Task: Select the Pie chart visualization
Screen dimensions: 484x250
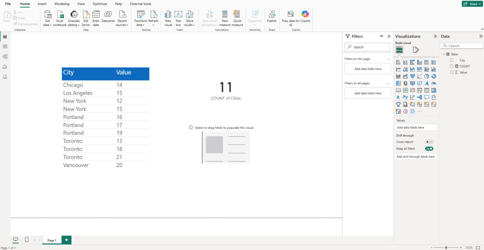Action: [x=427, y=76]
